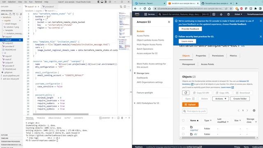Open AWS Services menu
Screen dimensions: 263x148
(150, 14)
